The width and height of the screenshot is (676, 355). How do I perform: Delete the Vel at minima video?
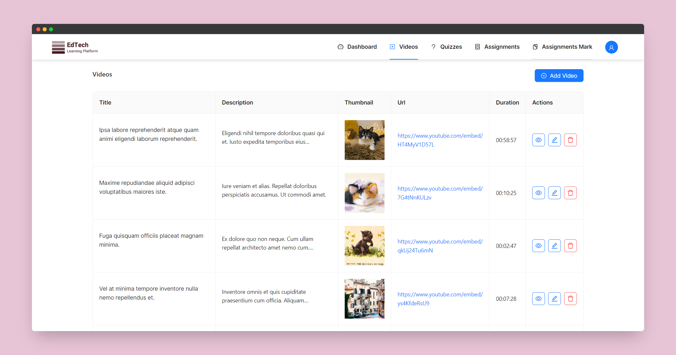click(x=570, y=299)
